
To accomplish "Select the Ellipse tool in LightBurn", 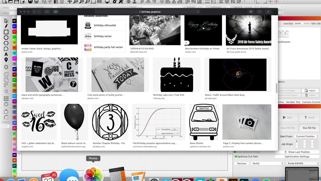I will pyautogui.click(x=6, y=37).
